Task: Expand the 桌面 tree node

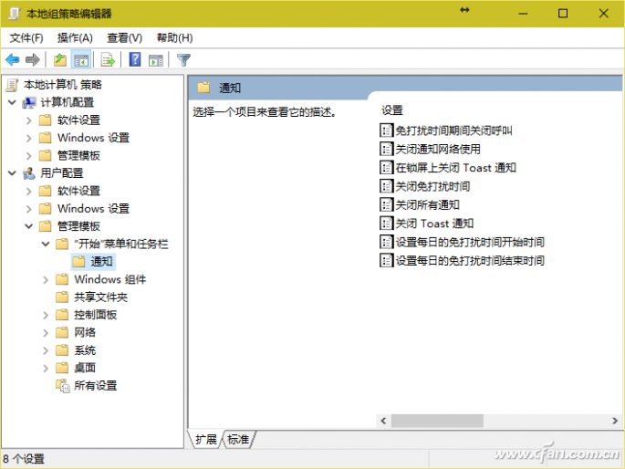Action: [x=46, y=369]
